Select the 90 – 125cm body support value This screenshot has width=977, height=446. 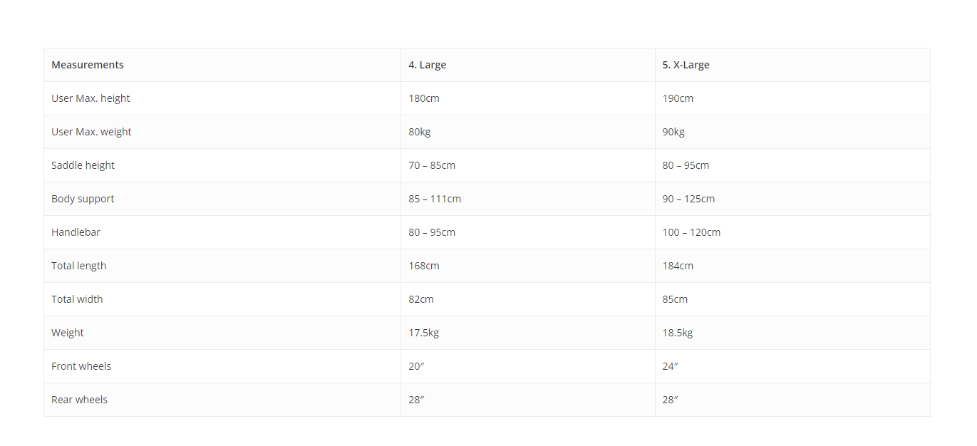pos(688,199)
